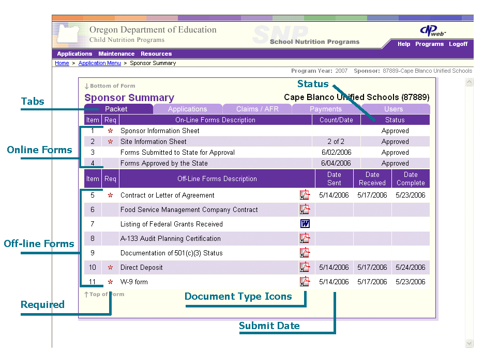Click Documentation of 501(c)(3) Status text
The image size is (484, 358).
click(171, 253)
